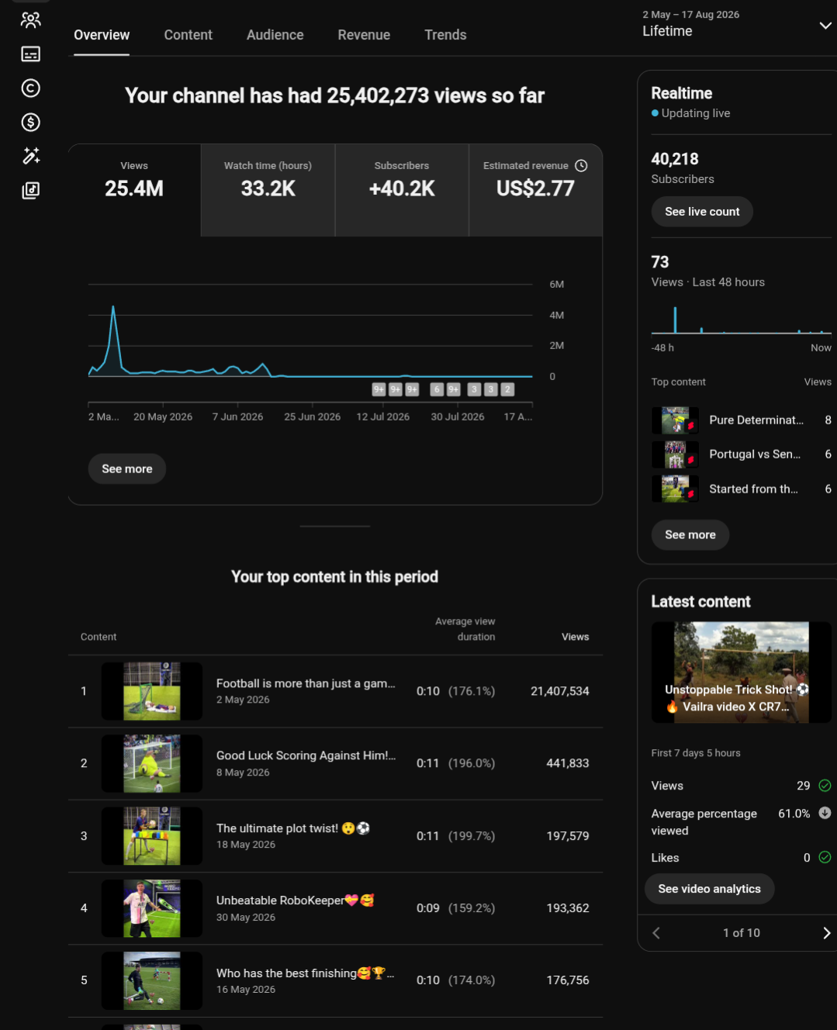The image size is (837, 1030).
Task: Click the Views column header in content table
Action: point(576,637)
